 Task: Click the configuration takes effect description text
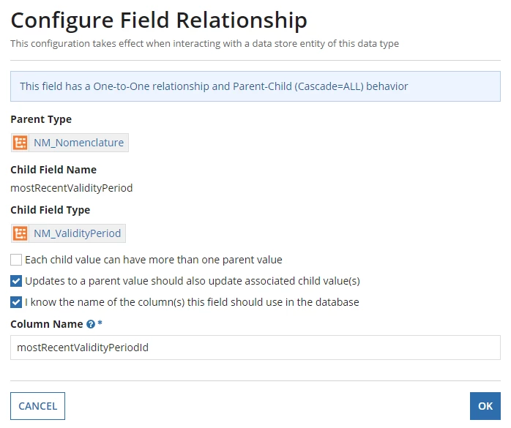pyautogui.click(x=205, y=44)
